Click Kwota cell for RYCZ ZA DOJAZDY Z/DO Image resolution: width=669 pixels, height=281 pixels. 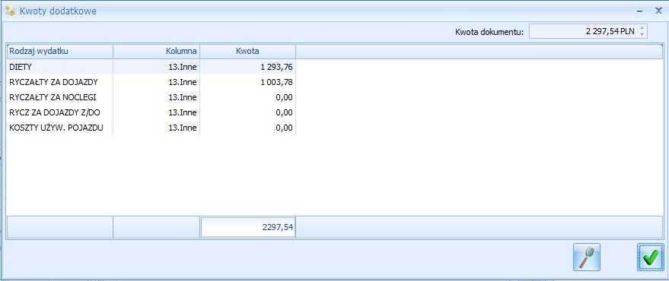248,113
